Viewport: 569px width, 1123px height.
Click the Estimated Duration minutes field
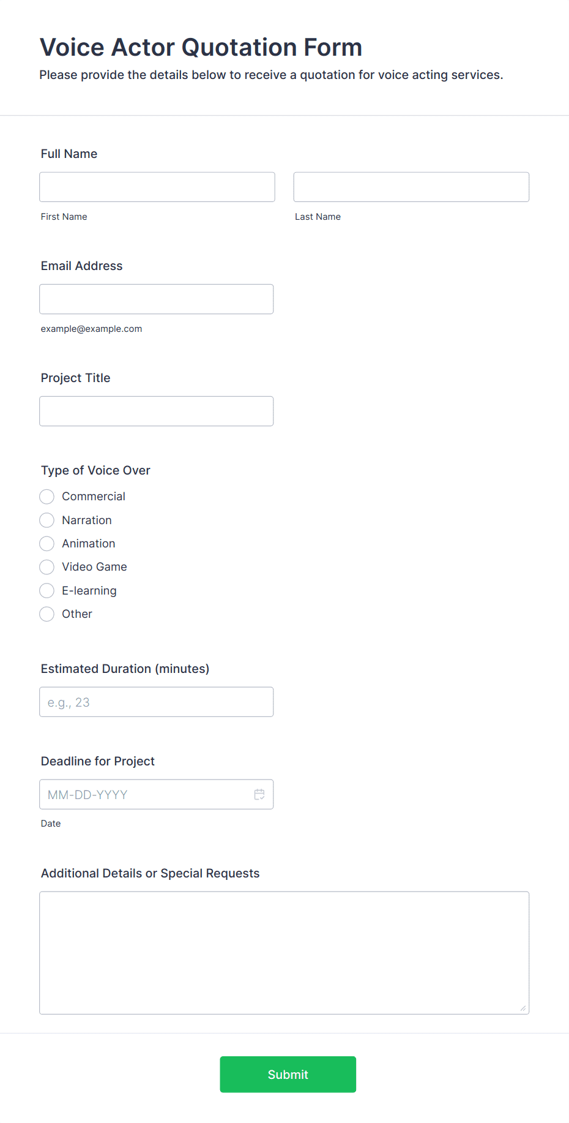tap(157, 702)
